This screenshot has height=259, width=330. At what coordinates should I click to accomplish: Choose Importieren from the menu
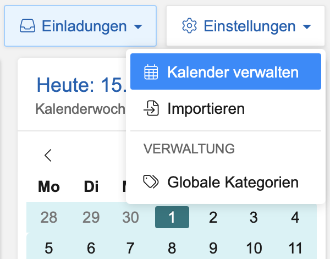click(x=206, y=108)
